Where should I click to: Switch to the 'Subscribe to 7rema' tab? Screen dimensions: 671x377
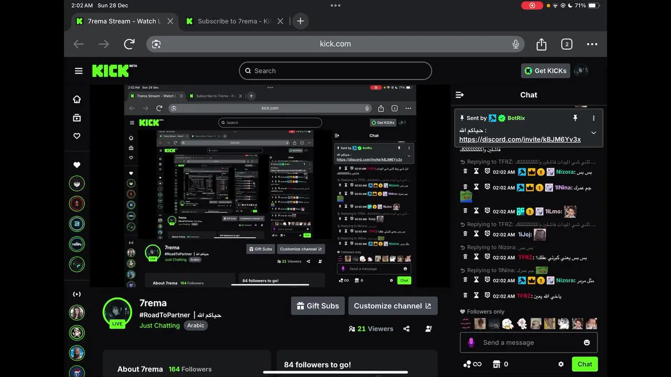tap(234, 21)
